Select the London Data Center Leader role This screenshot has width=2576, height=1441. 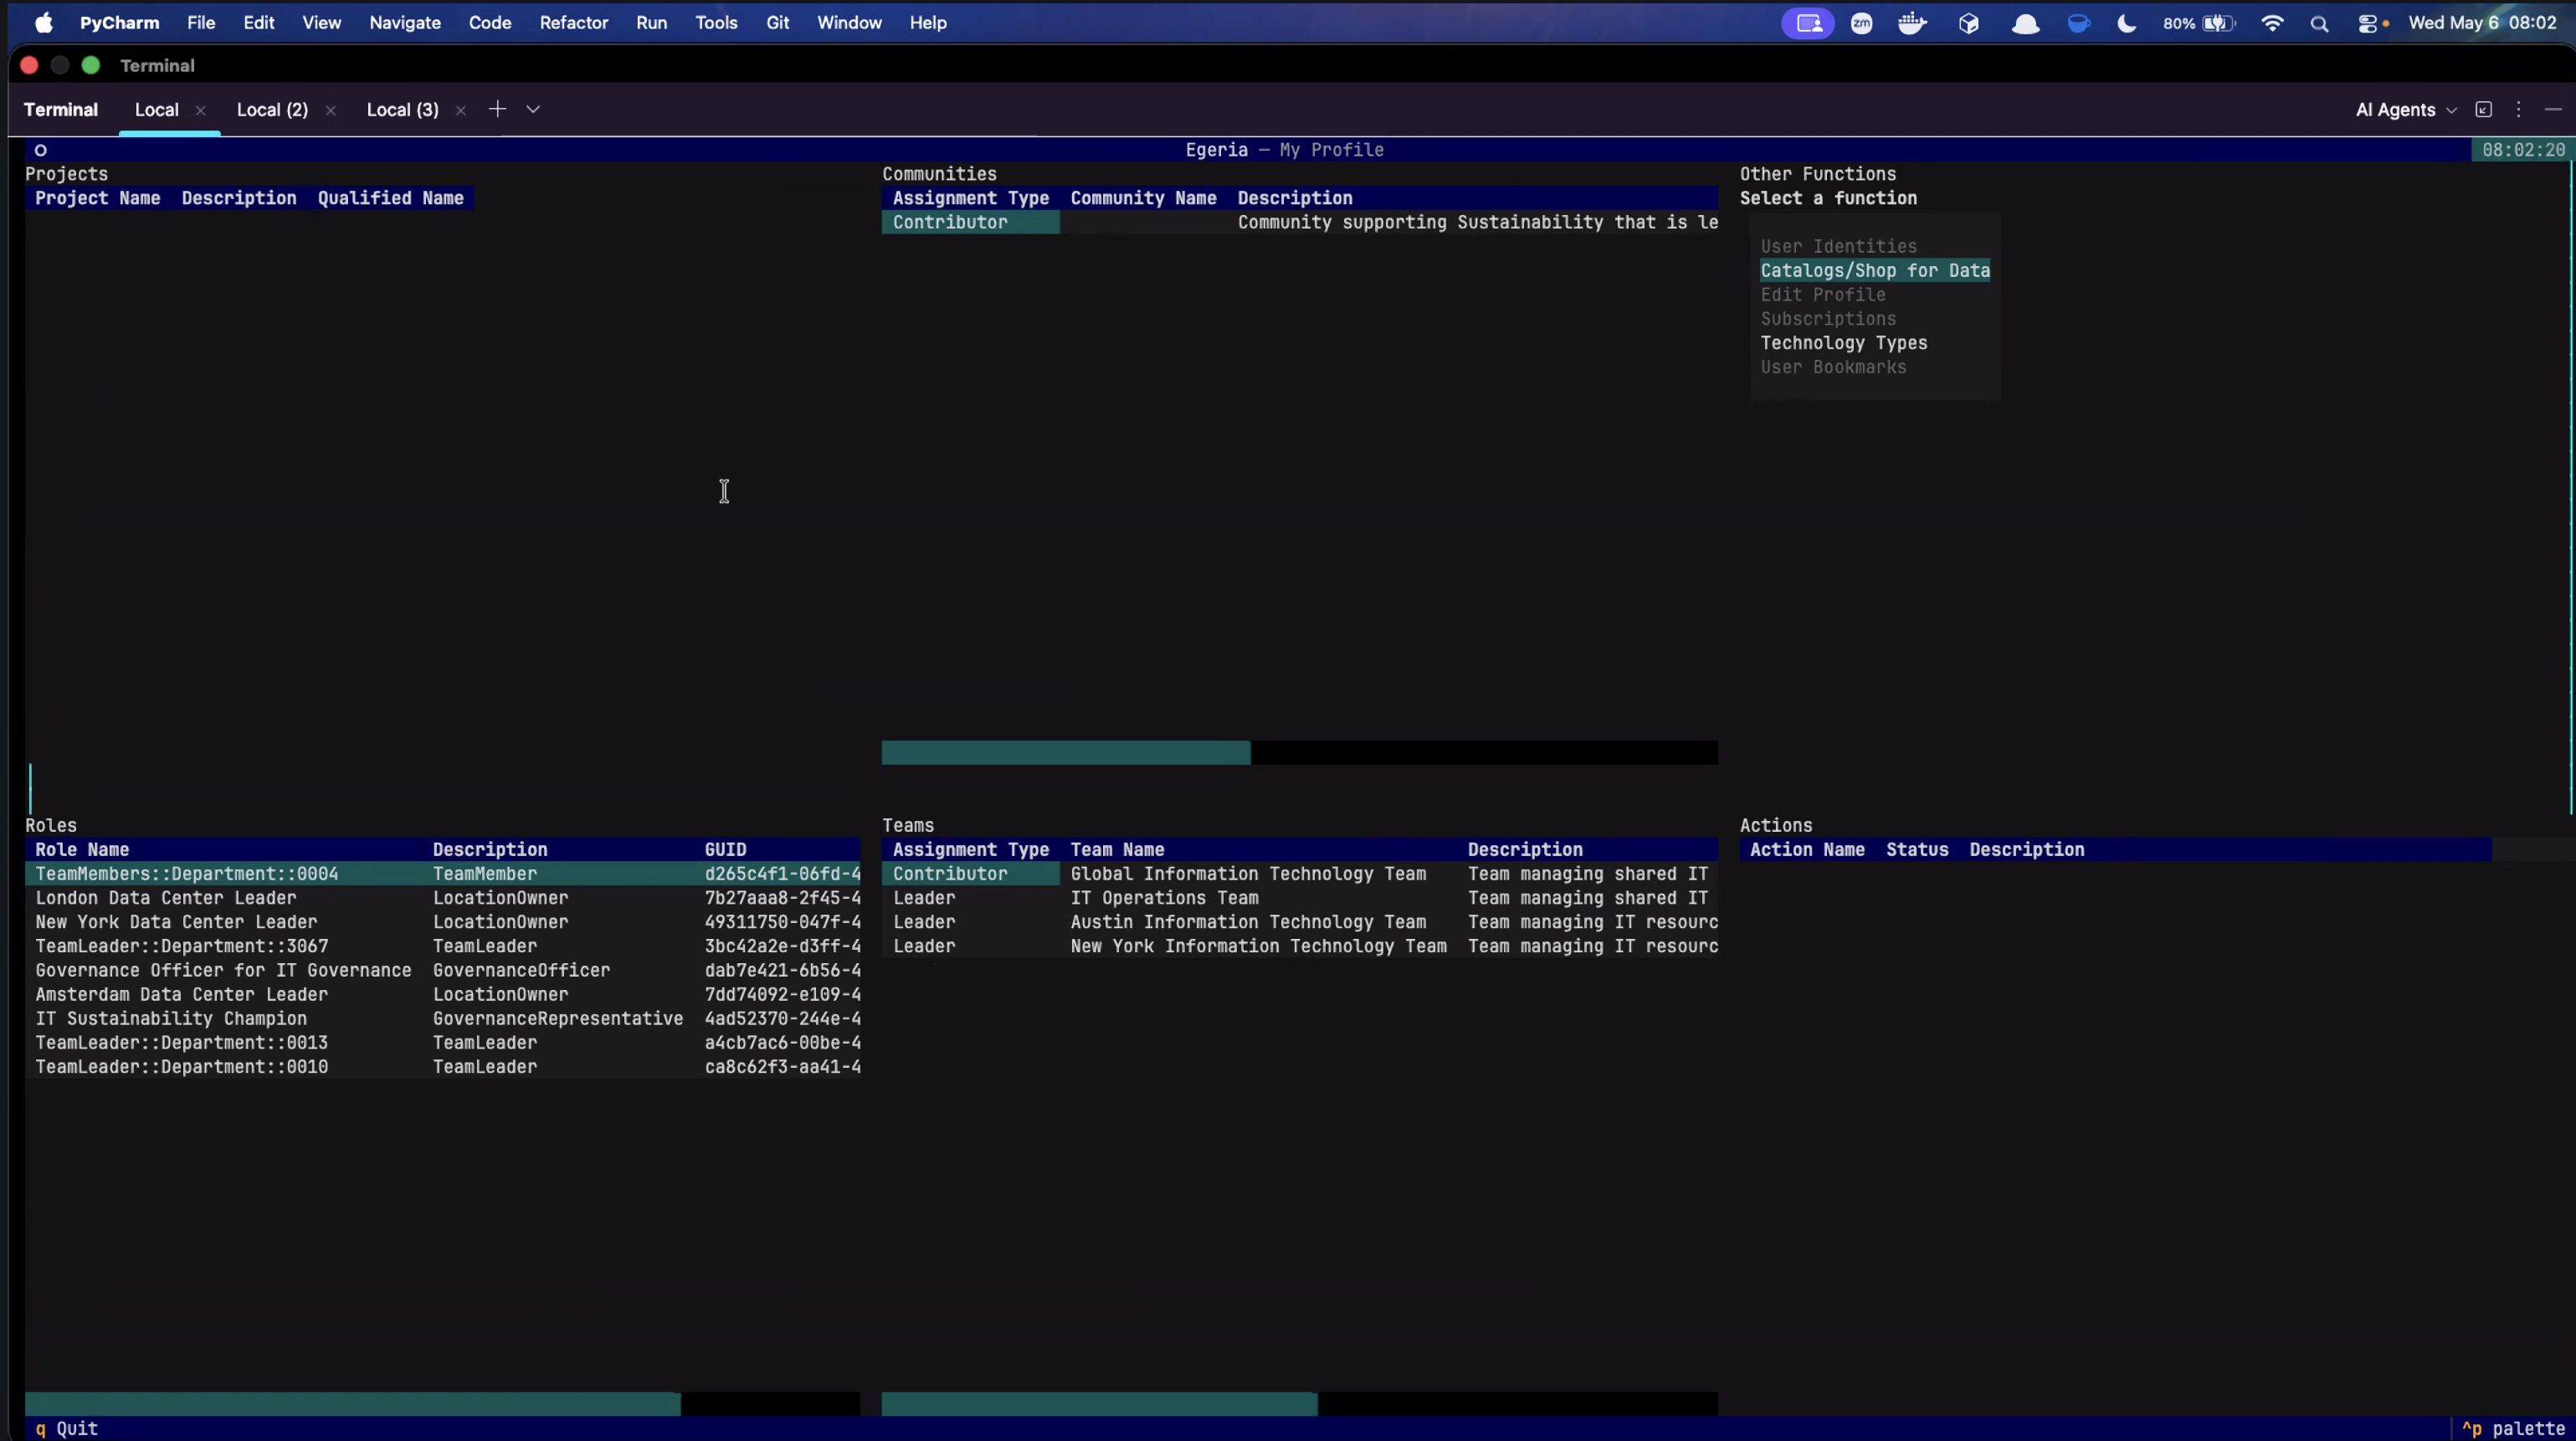442,898
